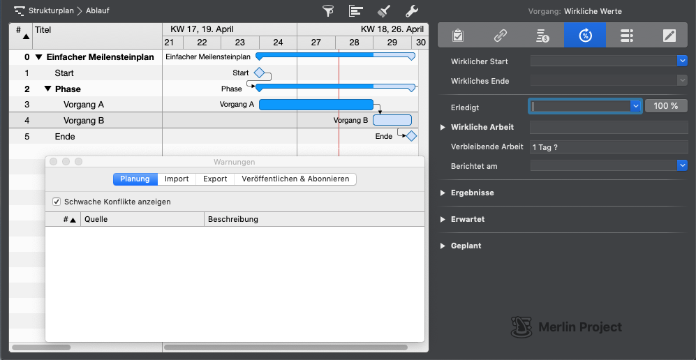Click the 'Verbleibende Arbeit' input field
The height and width of the screenshot is (360, 696).
pyautogui.click(x=608, y=147)
